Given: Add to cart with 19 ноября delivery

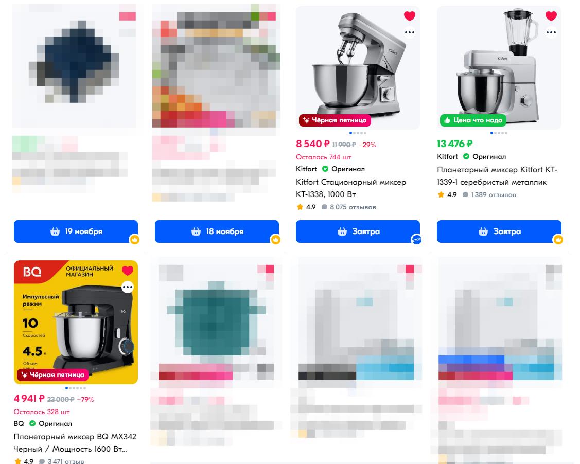Looking at the screenshot, I should [76, 231].
